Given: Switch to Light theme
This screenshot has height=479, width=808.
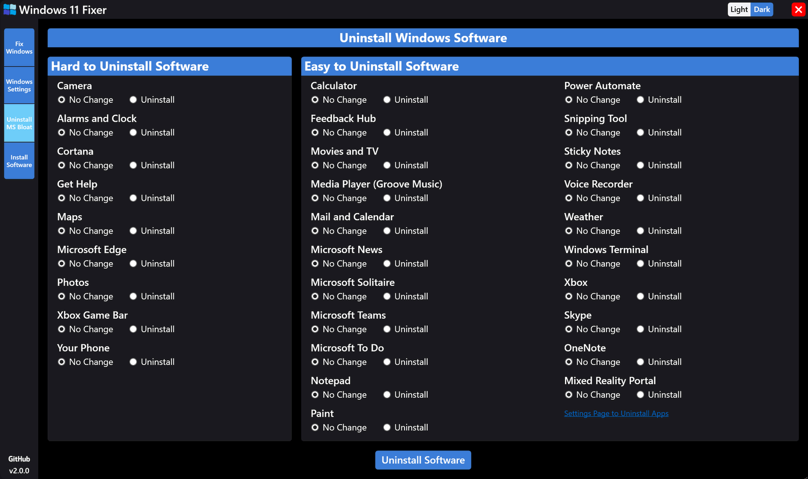Looking at the screenshot, I should pos(739,10).
